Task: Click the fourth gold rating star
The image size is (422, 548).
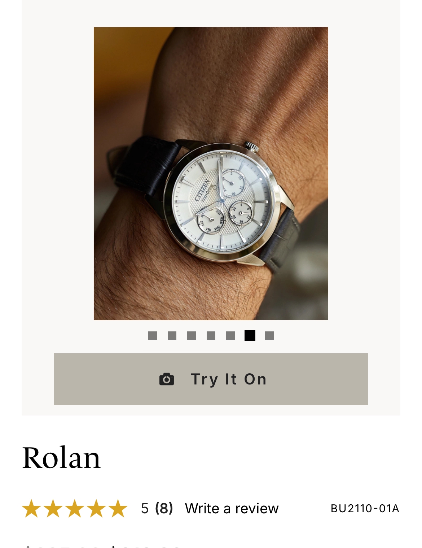Action: (x=96, y=508)
